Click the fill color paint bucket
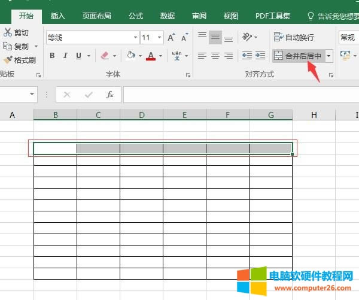This screenshot has height=300, width=359. point(130,56)
